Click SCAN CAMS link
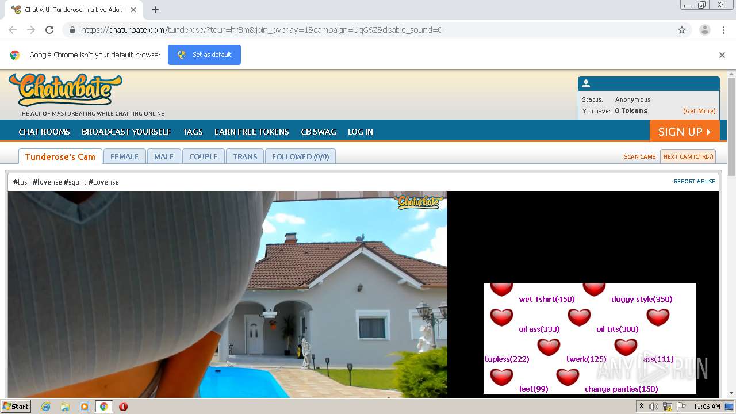This screenshot has height=414, width=736. point(639,156)
